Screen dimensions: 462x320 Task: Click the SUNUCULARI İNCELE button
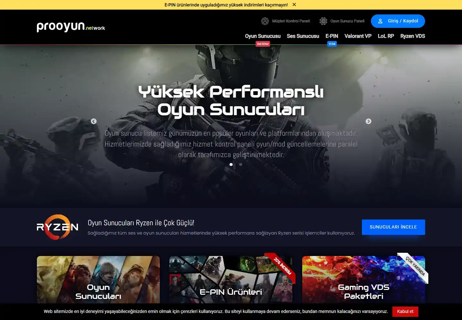pyautogui.click(x=393, y=227)
